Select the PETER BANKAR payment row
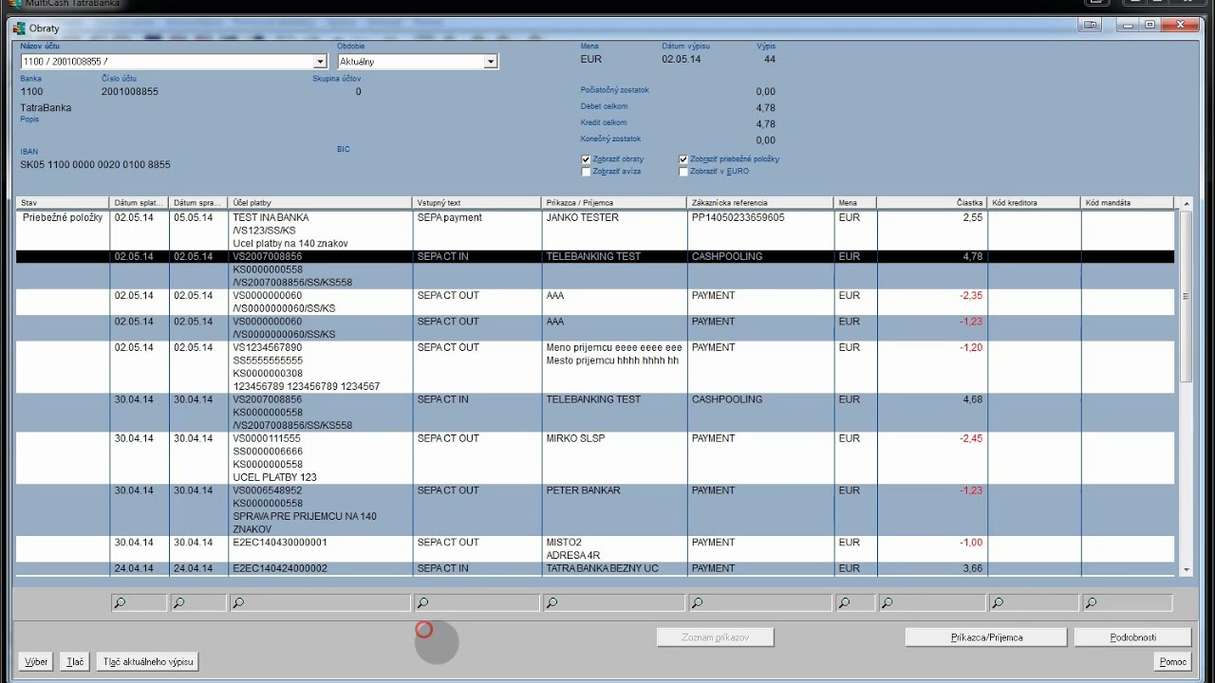 595,510
